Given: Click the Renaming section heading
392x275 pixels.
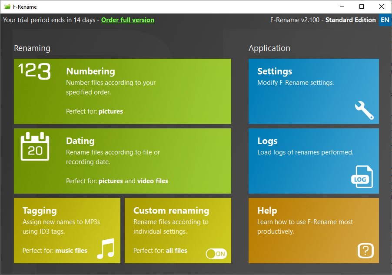Looking at the screenshot, I should coord(32,48).
